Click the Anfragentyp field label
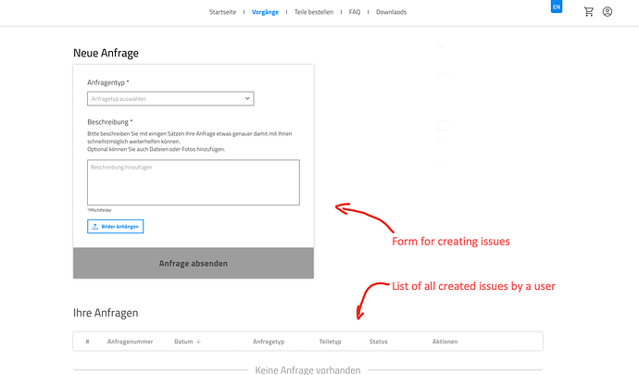 click(108, 82)
